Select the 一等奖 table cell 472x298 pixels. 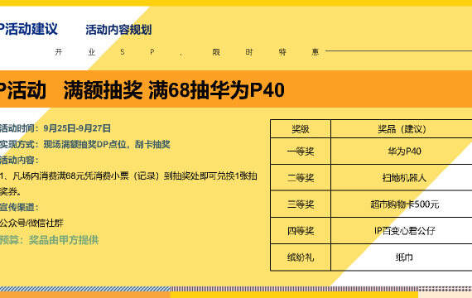tap(301, 151)
